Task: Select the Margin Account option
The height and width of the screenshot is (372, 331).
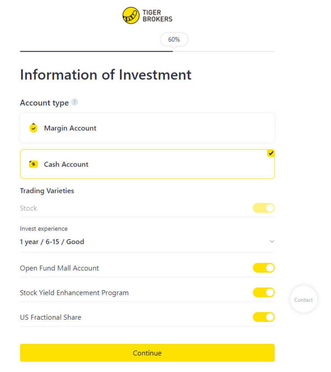Action: (x=147, y=128)
